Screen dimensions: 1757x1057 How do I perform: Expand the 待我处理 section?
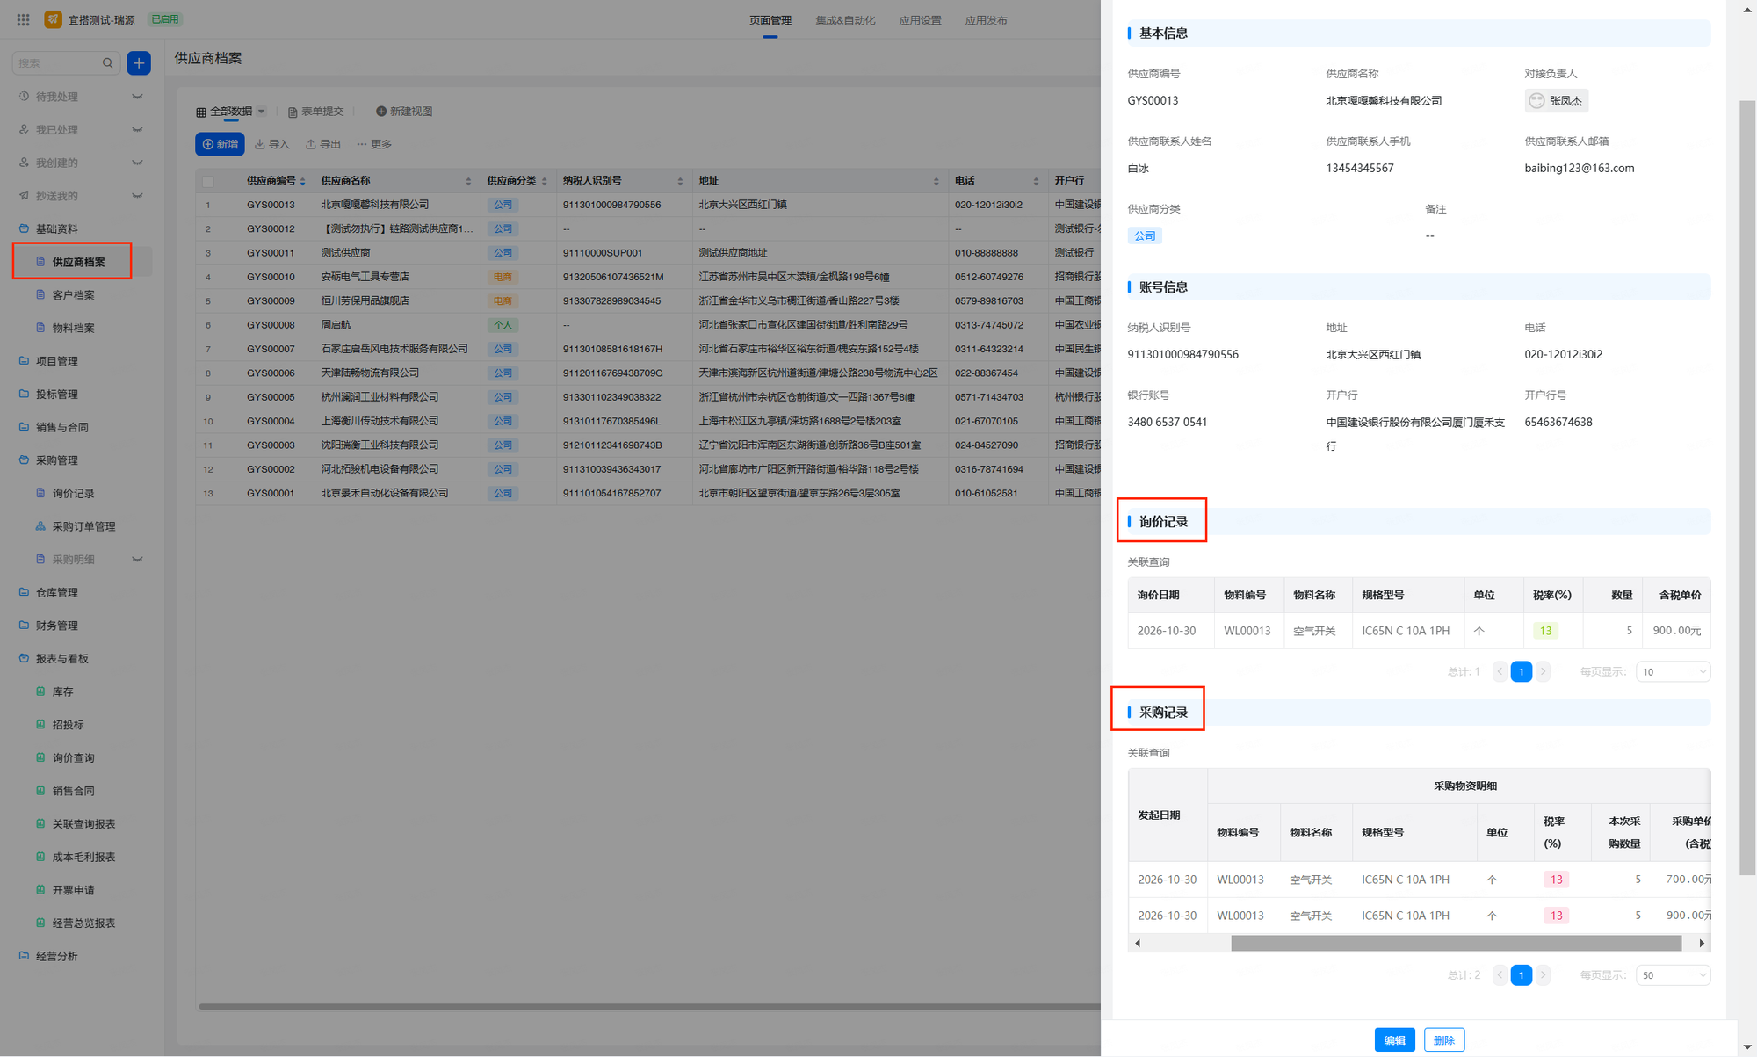tap(137, 97)
